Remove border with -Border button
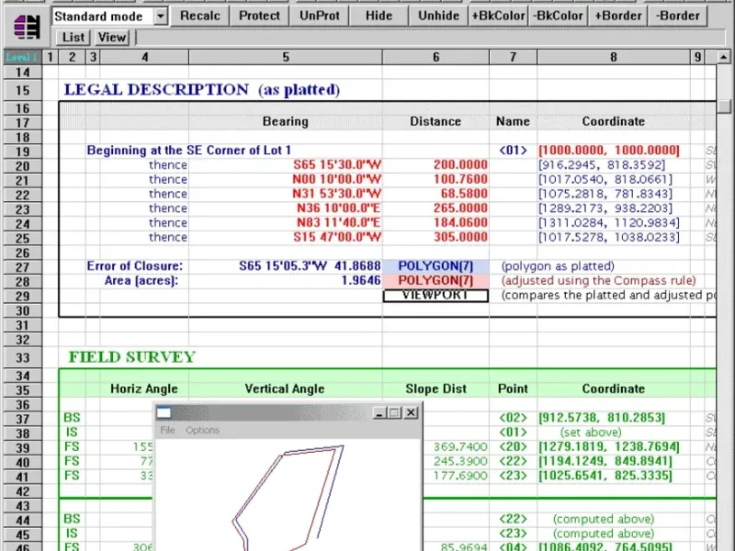 [x=677, y=16]
